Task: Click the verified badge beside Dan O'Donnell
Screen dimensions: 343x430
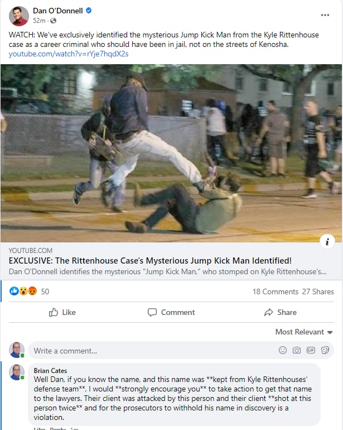Action: pos(89,11)
